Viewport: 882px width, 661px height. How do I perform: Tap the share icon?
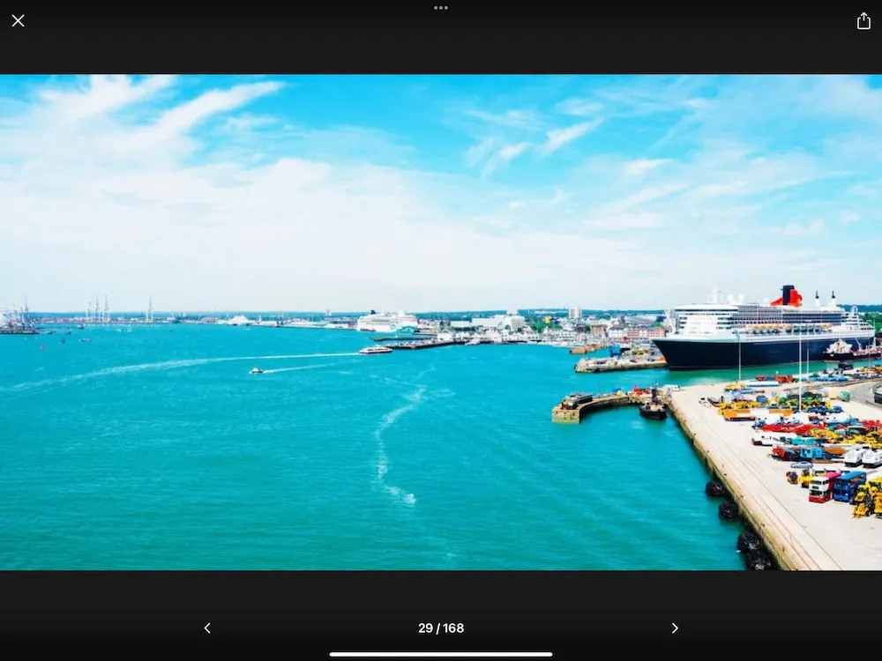click(x=863, y=21)
